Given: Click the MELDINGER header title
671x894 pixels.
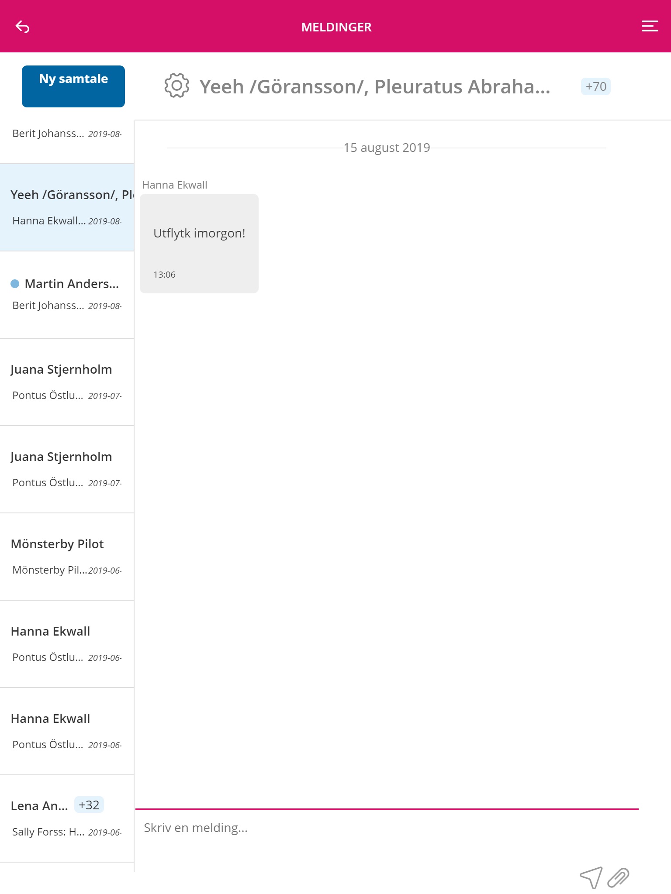Looking at the screenshot, I should 336,27.
